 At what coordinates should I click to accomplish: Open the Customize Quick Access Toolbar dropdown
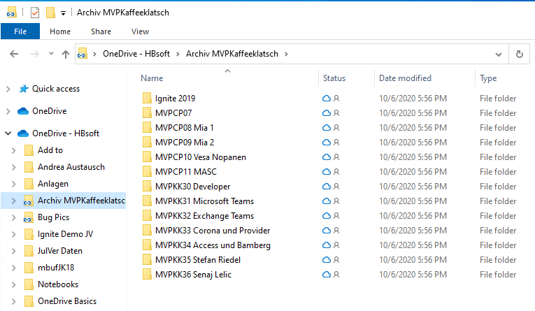tap(63, 13)
